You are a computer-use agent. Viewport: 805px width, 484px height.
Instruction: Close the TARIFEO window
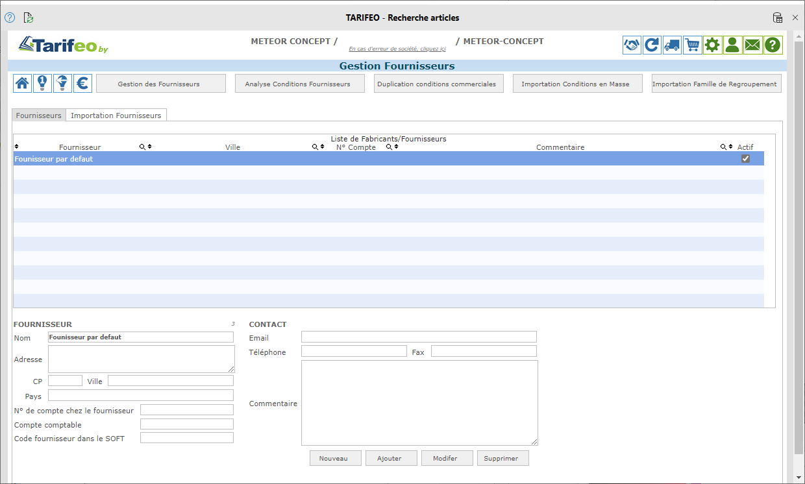[795, 18]
